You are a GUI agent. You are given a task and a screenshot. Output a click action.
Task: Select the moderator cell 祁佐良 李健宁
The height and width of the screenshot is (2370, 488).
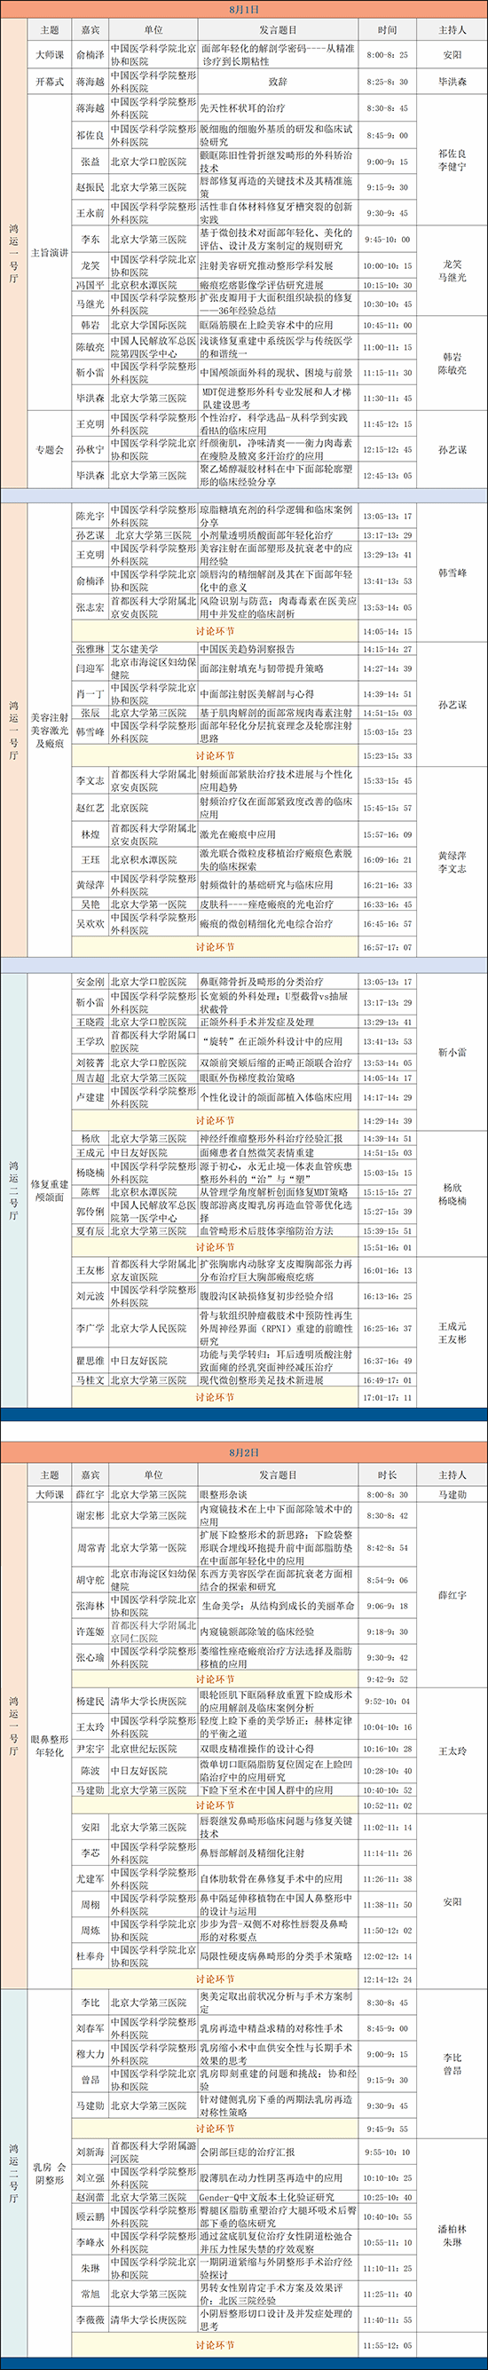[453, 160]
